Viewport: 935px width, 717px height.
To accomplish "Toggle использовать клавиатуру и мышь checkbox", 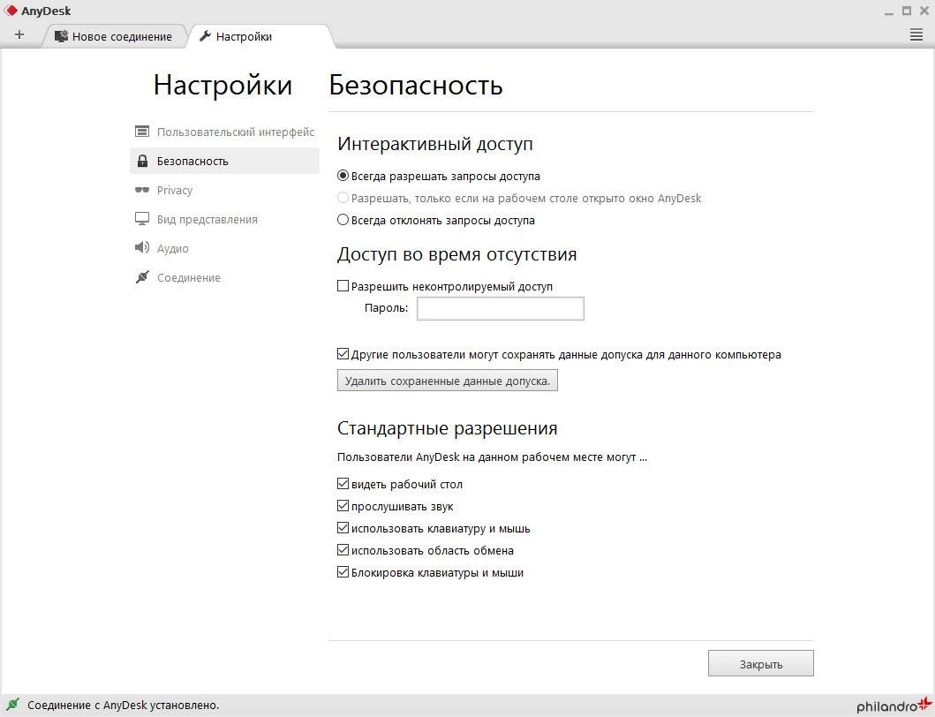I will [x=343, y=528].
